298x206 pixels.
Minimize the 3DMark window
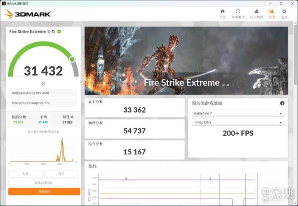click(x=271, y=3)
